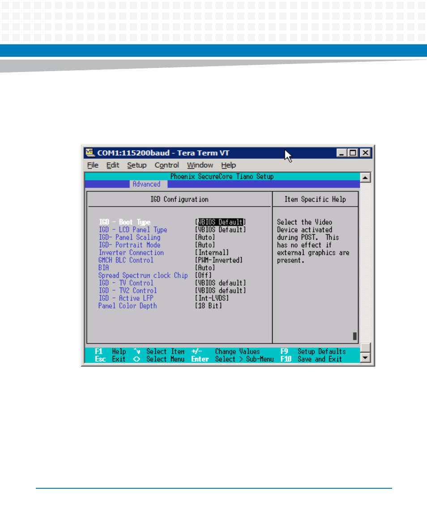427x512 pixels.
Task: Click the F1 Help key label
Action: [x=110, y=351]
